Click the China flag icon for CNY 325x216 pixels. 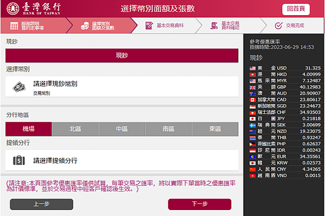point(252,169)
